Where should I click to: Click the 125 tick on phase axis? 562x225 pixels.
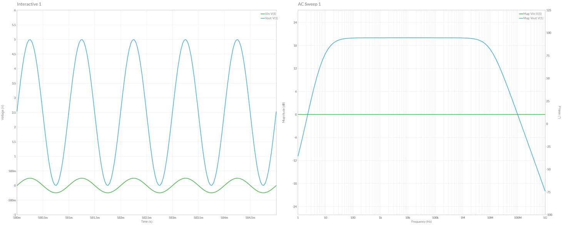pos(549,10)
